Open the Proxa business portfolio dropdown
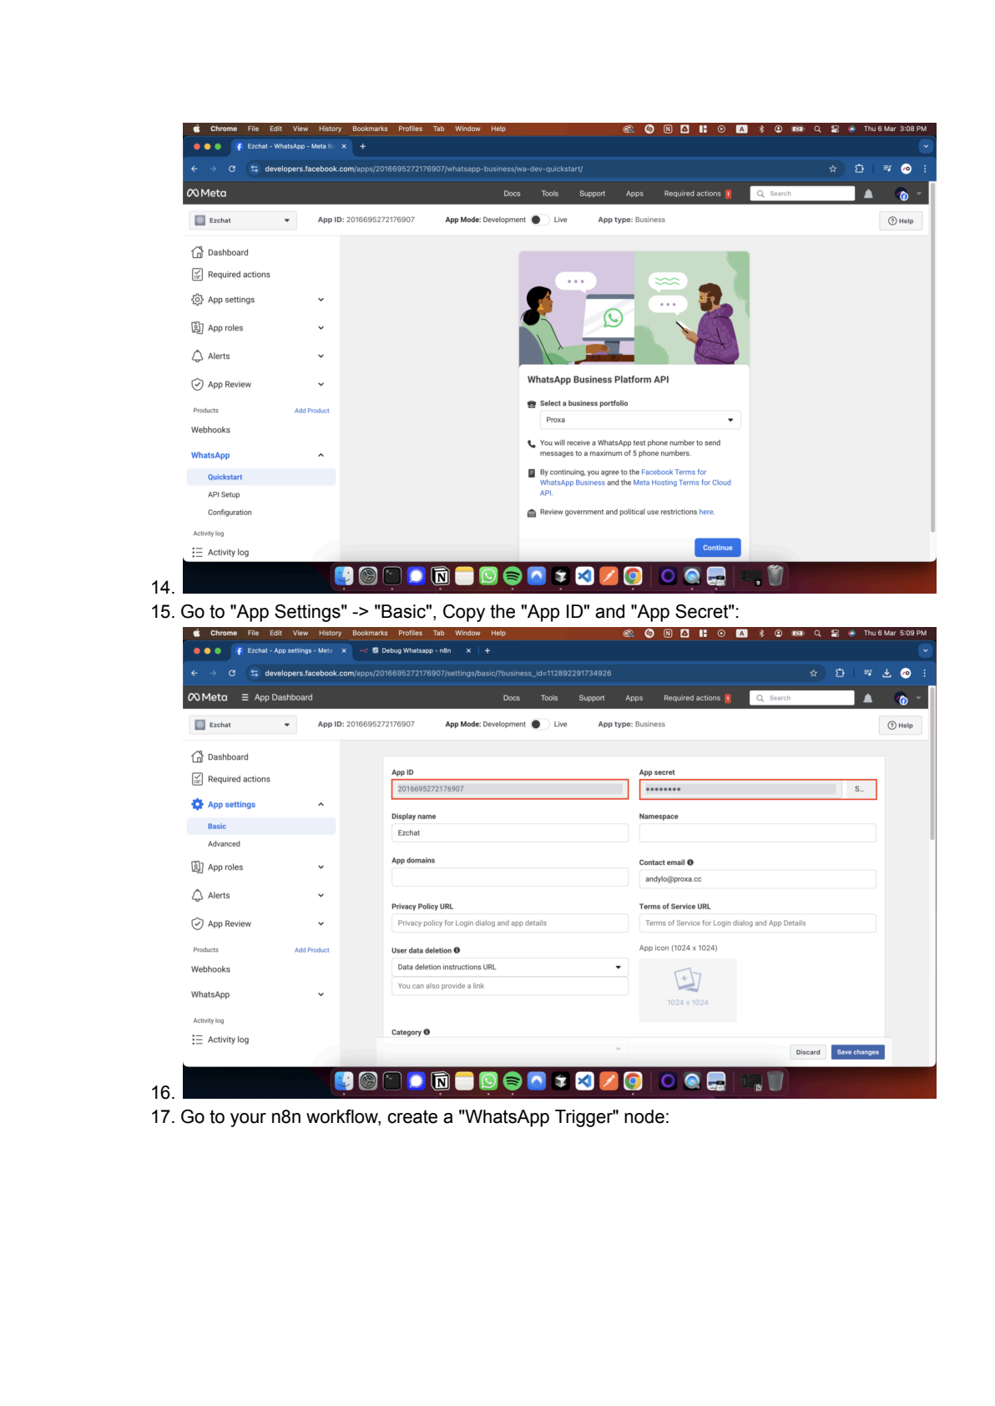The image size is (995, 1406). (x=639, y=420)
